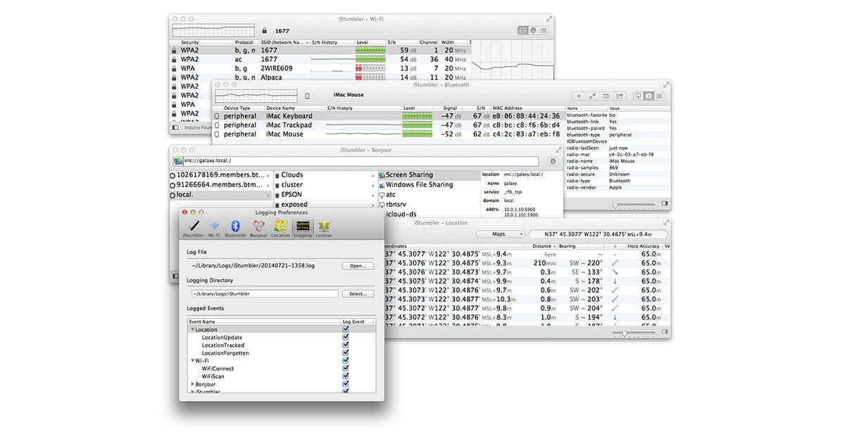Click the logging directory path field

point(264,293)
